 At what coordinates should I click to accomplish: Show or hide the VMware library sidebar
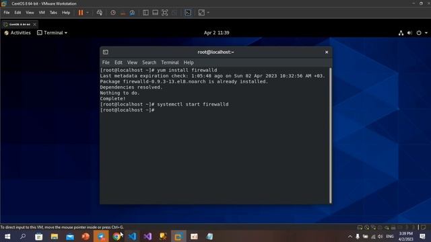pos(145,13)
